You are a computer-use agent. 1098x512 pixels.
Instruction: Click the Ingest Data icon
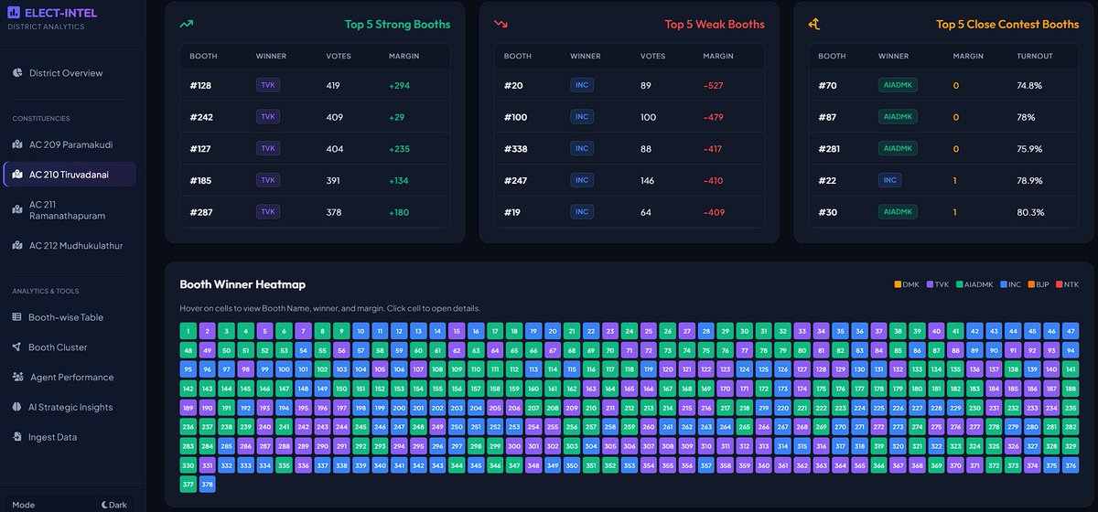[17, 437]
